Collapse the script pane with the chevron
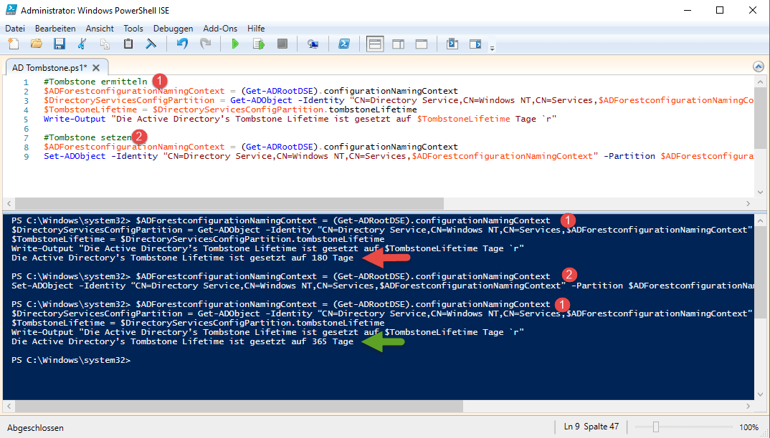The width and height of the screenshot is (770, 438). point(758,67)
